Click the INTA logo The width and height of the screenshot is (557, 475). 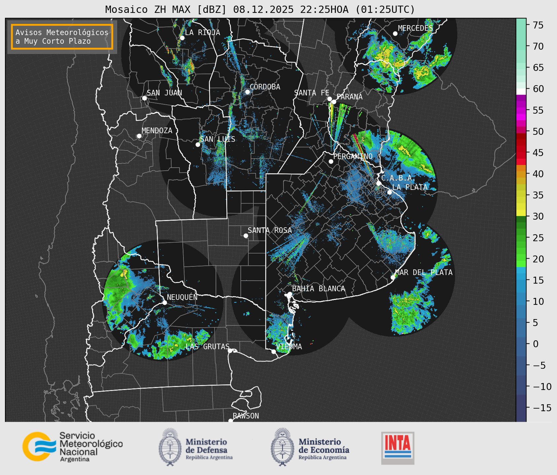point(398,448)
